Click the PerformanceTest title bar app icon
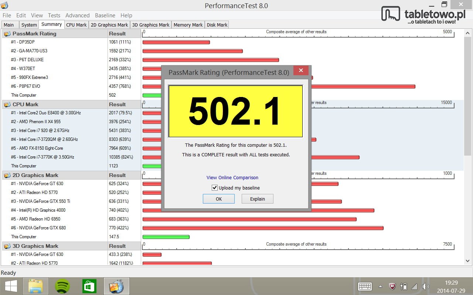Screen dimensions: 473x295 click(x=5, y=6)
